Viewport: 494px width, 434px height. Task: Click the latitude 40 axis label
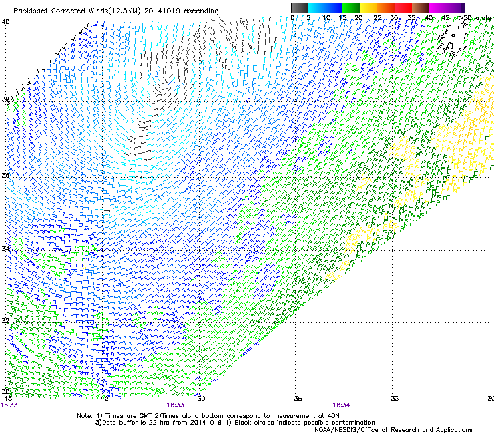(5, 22)
